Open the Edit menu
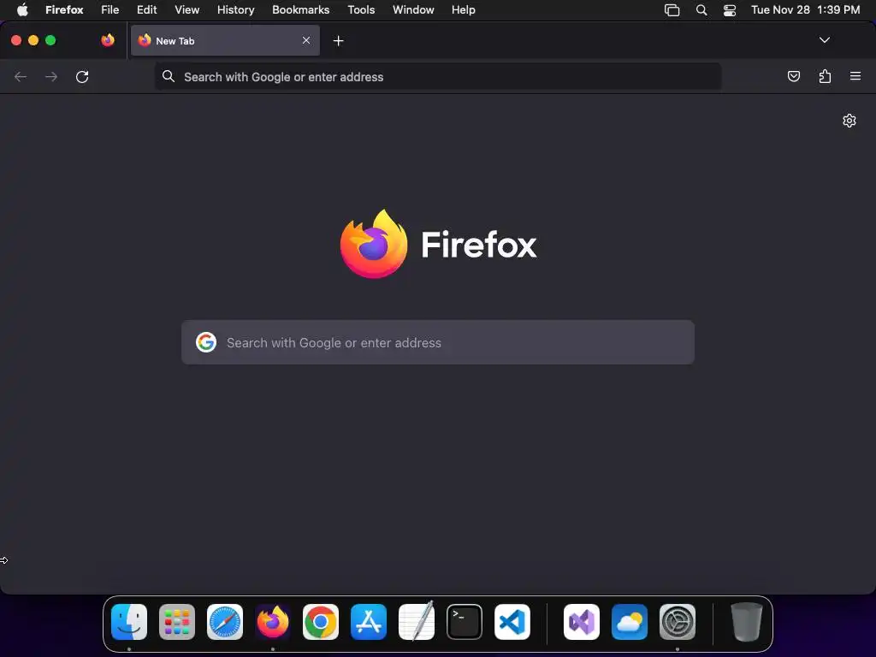Viewport: 876px width, 657px height. click(x=147, y=9)
